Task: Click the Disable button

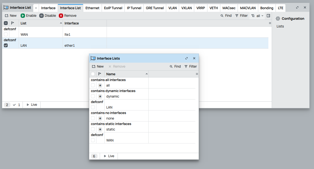Action: tap(48, 16)
